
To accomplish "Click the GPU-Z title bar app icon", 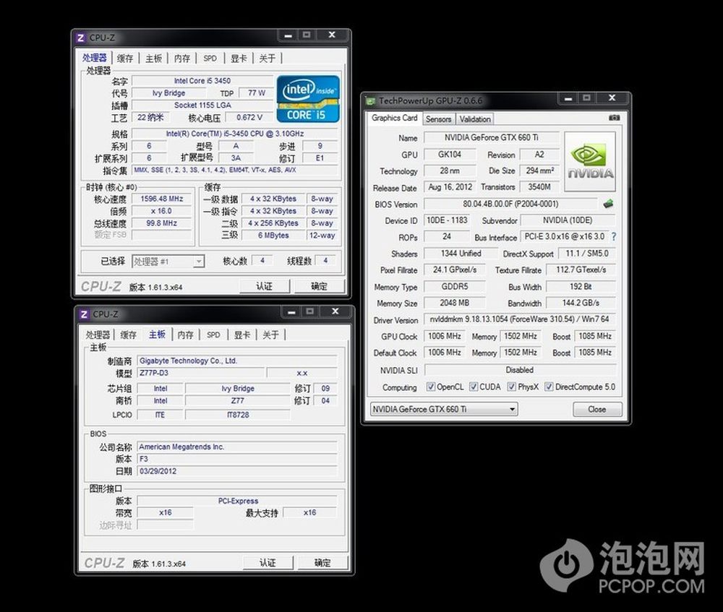I will pos(369,100).
